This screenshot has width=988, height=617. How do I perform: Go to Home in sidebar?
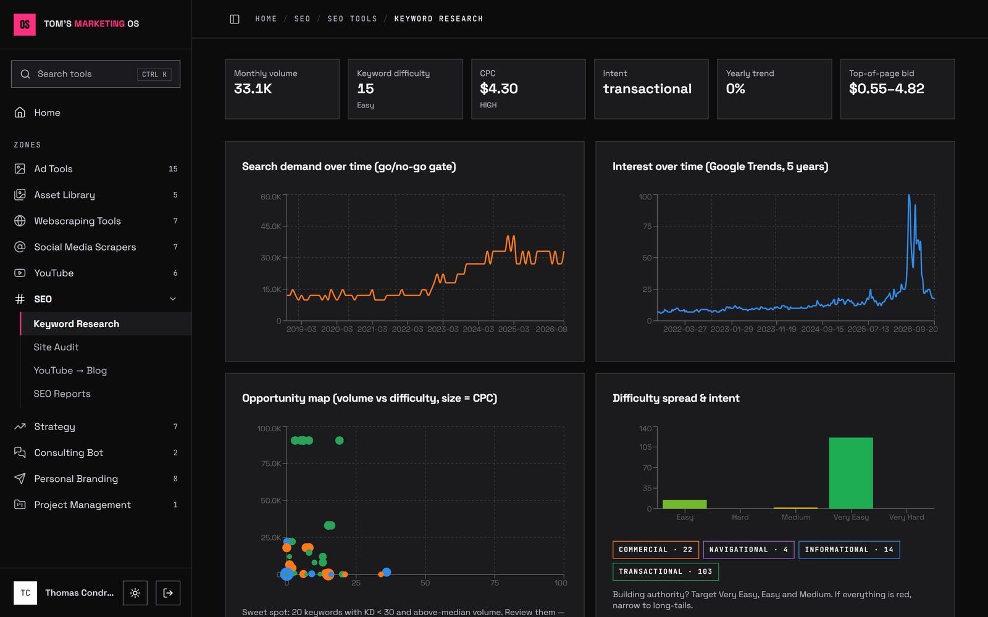(x=96, y=112)
